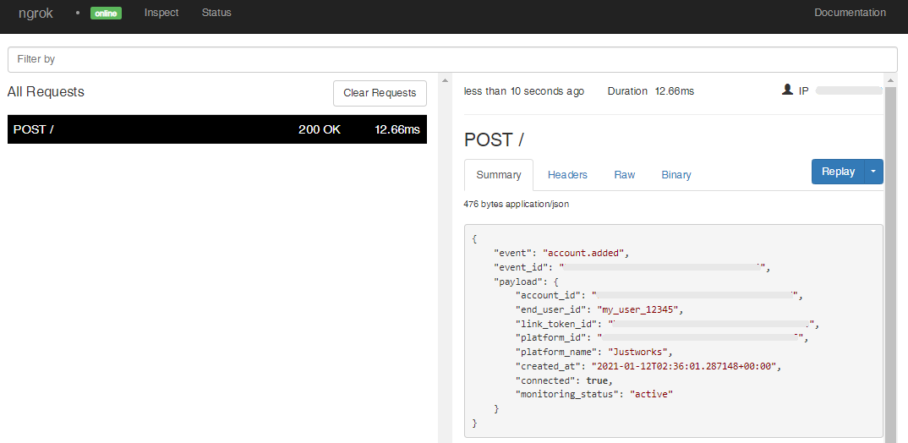908x443 pixels.
Task: Click the Replay button
Action: point(838,172)
